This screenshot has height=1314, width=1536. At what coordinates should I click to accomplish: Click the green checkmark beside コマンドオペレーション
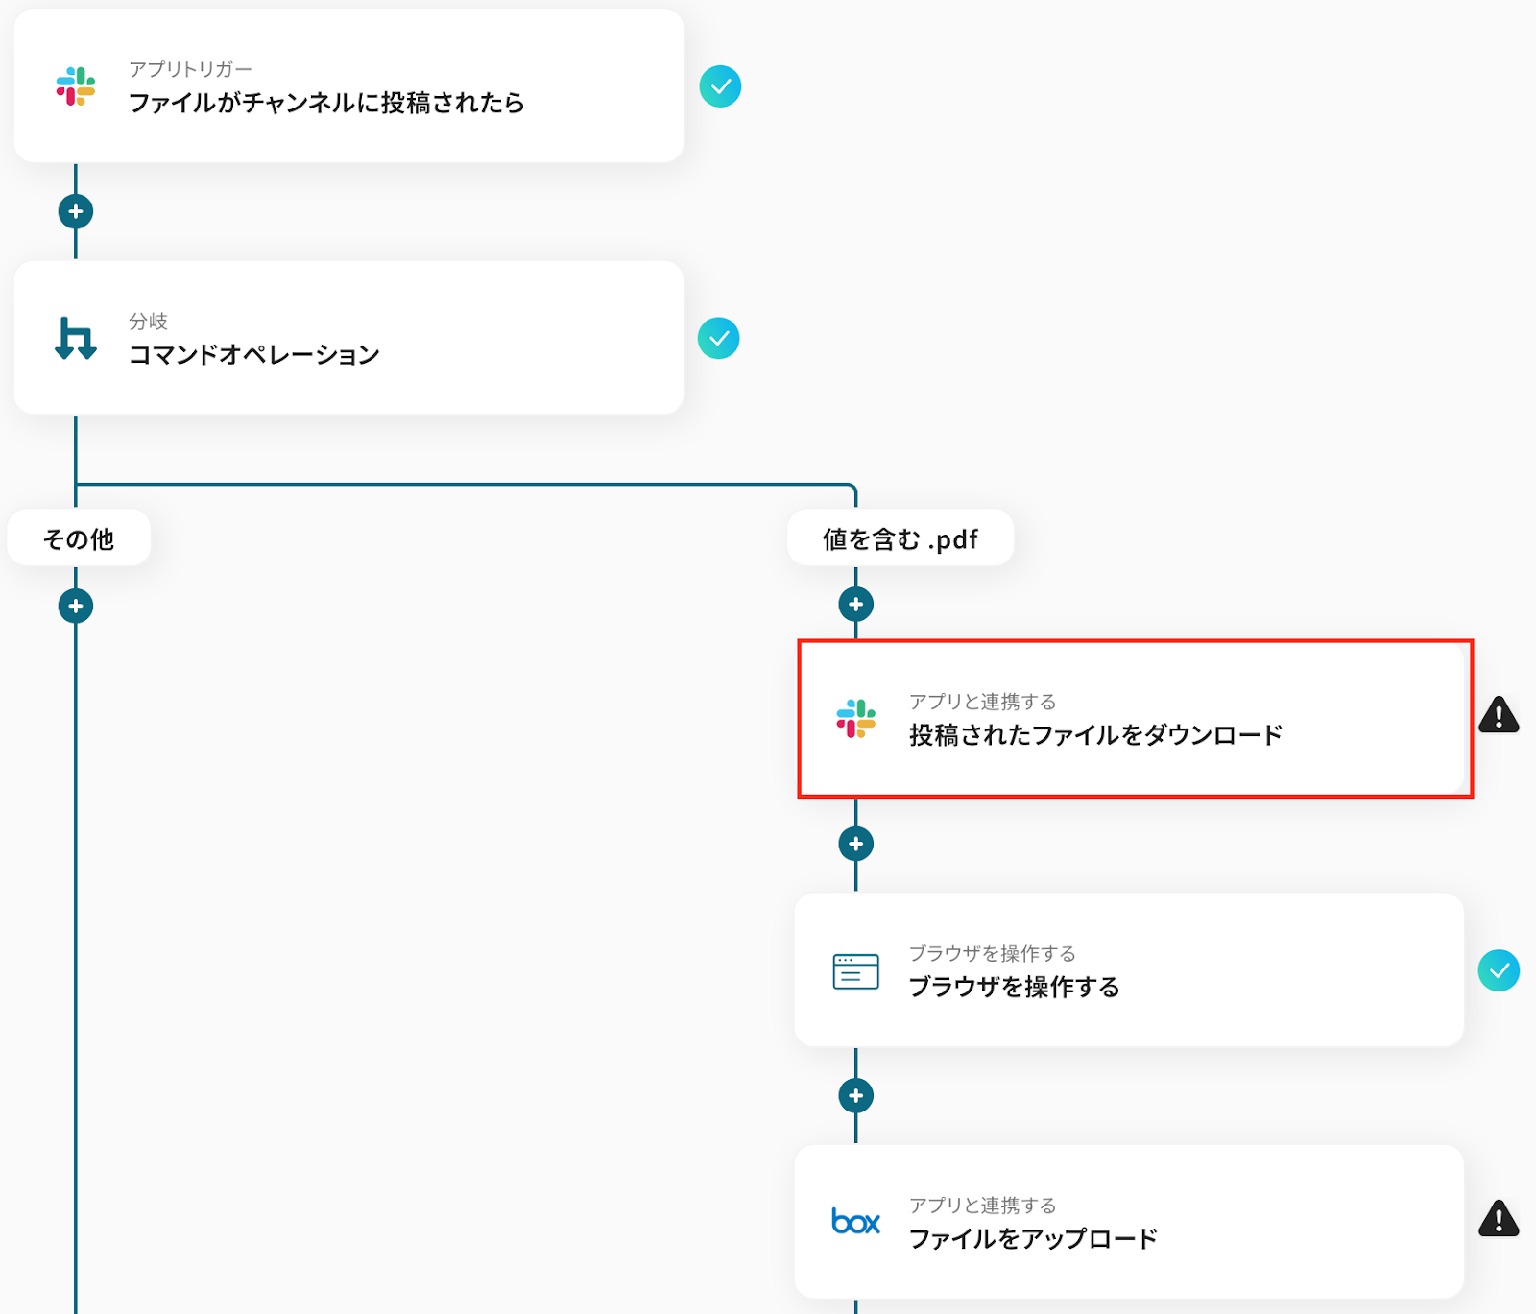click(718, 338)
